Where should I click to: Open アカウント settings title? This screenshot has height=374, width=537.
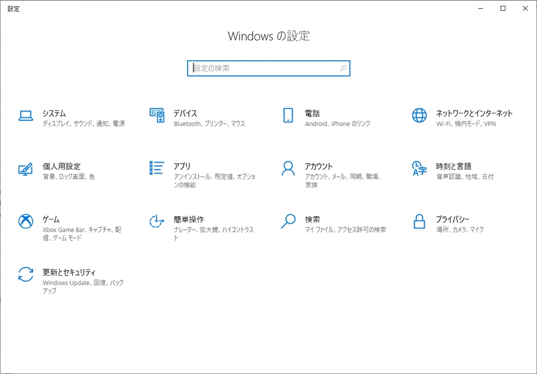[x=318, y=166]
